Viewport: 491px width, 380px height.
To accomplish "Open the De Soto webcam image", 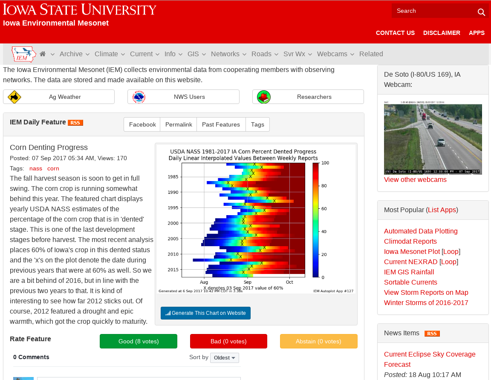I will [x=433, y=138].
